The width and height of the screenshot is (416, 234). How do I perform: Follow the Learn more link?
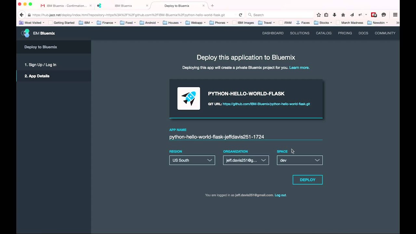(299, 68)
